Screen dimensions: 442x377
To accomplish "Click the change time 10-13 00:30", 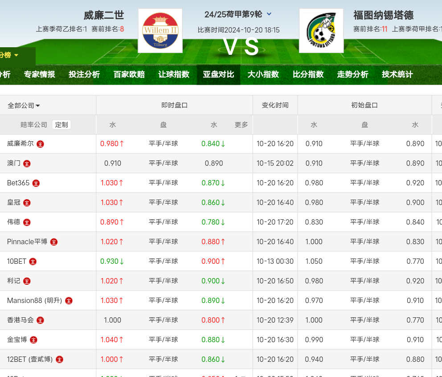I will click(275, 261).
